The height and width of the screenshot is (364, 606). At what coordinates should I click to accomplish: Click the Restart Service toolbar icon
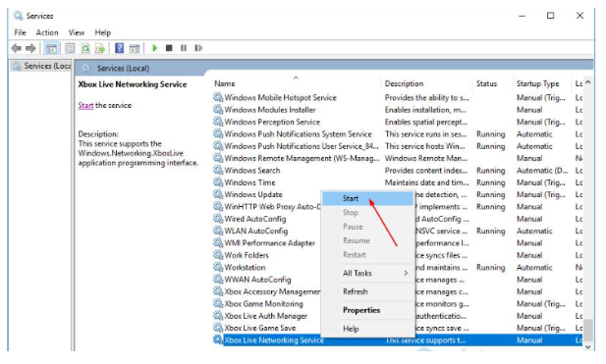pos(198,48)
